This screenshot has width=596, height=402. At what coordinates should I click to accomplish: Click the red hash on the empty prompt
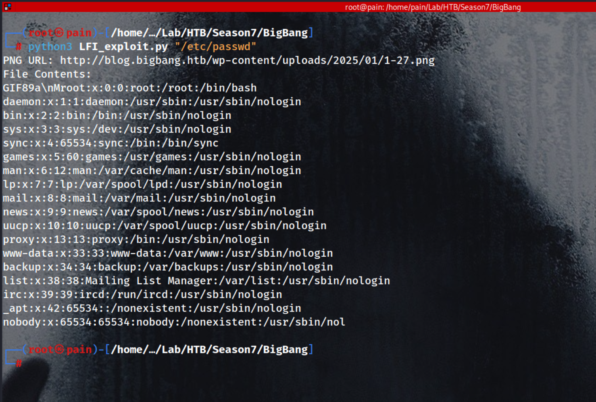pyautogui.click(x=19, y=363)
